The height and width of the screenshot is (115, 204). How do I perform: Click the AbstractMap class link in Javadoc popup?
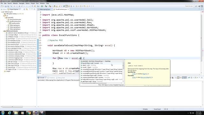tap(146, 77)
